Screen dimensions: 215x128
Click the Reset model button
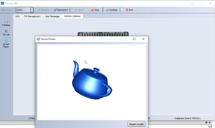136,124
